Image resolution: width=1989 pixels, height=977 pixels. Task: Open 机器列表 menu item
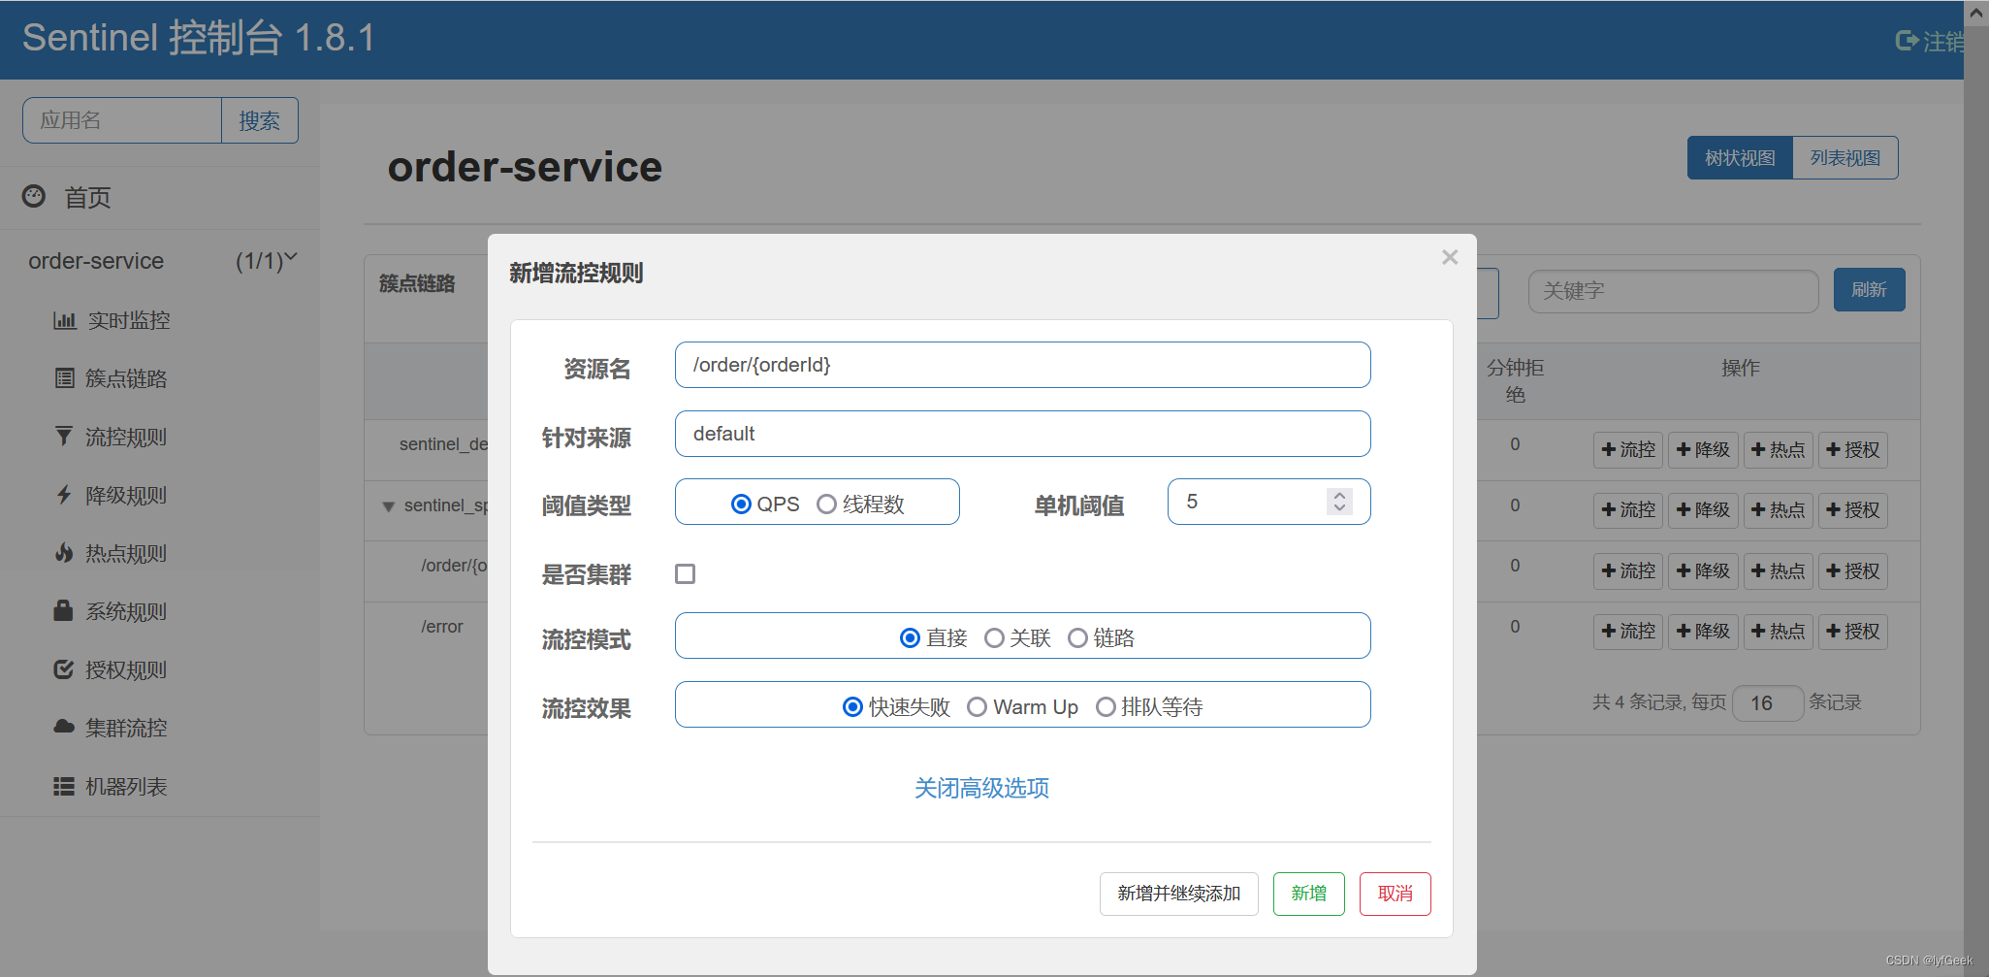tap(126, 786)
